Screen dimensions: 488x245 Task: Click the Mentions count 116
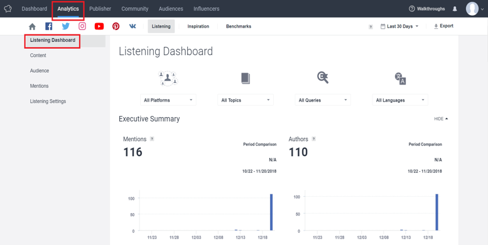pos(133,152)
